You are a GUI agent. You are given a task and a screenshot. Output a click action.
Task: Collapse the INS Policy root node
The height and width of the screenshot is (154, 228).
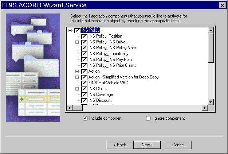point(70,30)
